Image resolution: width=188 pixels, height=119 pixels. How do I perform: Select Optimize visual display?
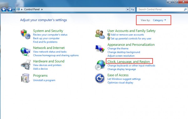120,83
